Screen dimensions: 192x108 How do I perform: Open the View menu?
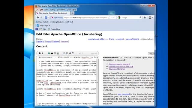(x=46, y=10)
